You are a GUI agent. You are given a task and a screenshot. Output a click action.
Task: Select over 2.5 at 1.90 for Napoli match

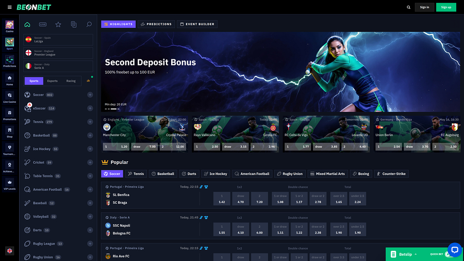coord(339,230)
